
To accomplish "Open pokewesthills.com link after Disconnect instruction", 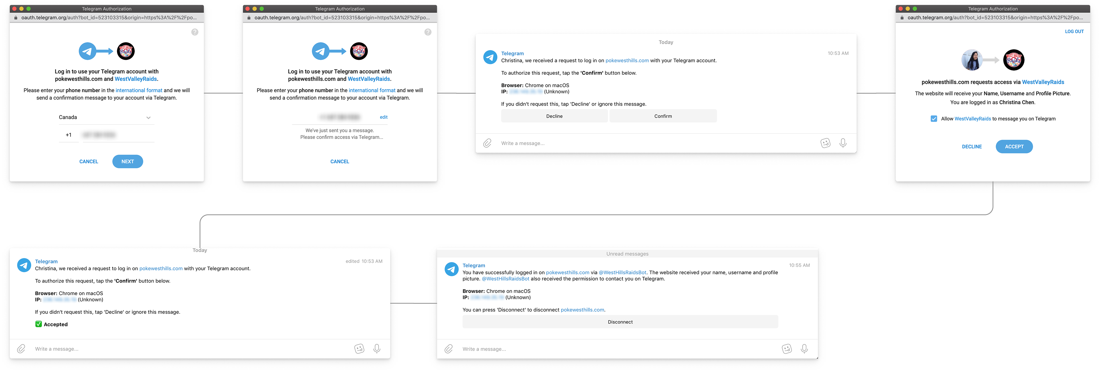I will [582, 310].
